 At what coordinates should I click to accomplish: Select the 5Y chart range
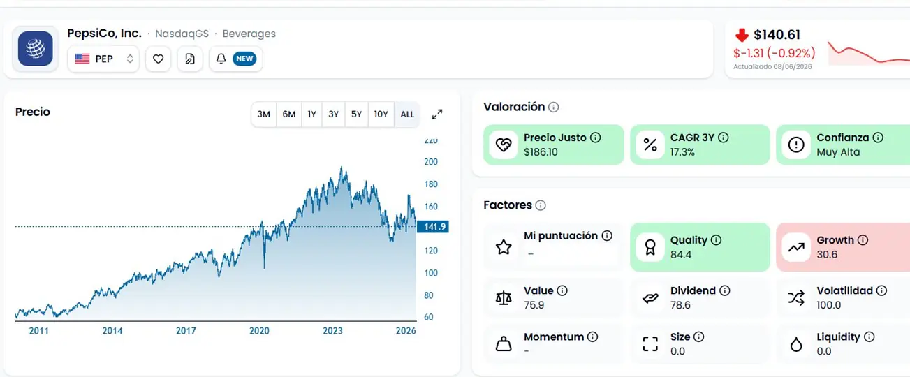point(356,114)
